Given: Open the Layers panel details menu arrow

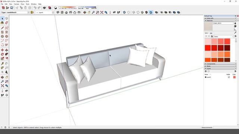Looking at the screenshot, I should pyautogui.click(x=235, y=71).
